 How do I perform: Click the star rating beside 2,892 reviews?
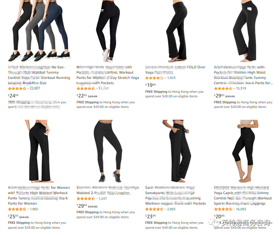(x=154, y=209)
